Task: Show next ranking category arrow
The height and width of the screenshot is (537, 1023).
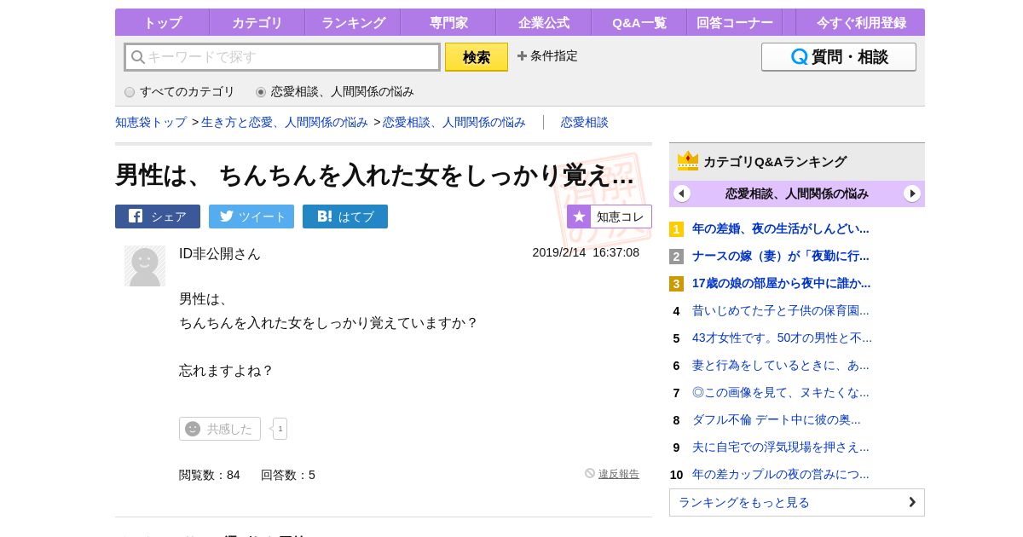Action: (x=912, y=193)
